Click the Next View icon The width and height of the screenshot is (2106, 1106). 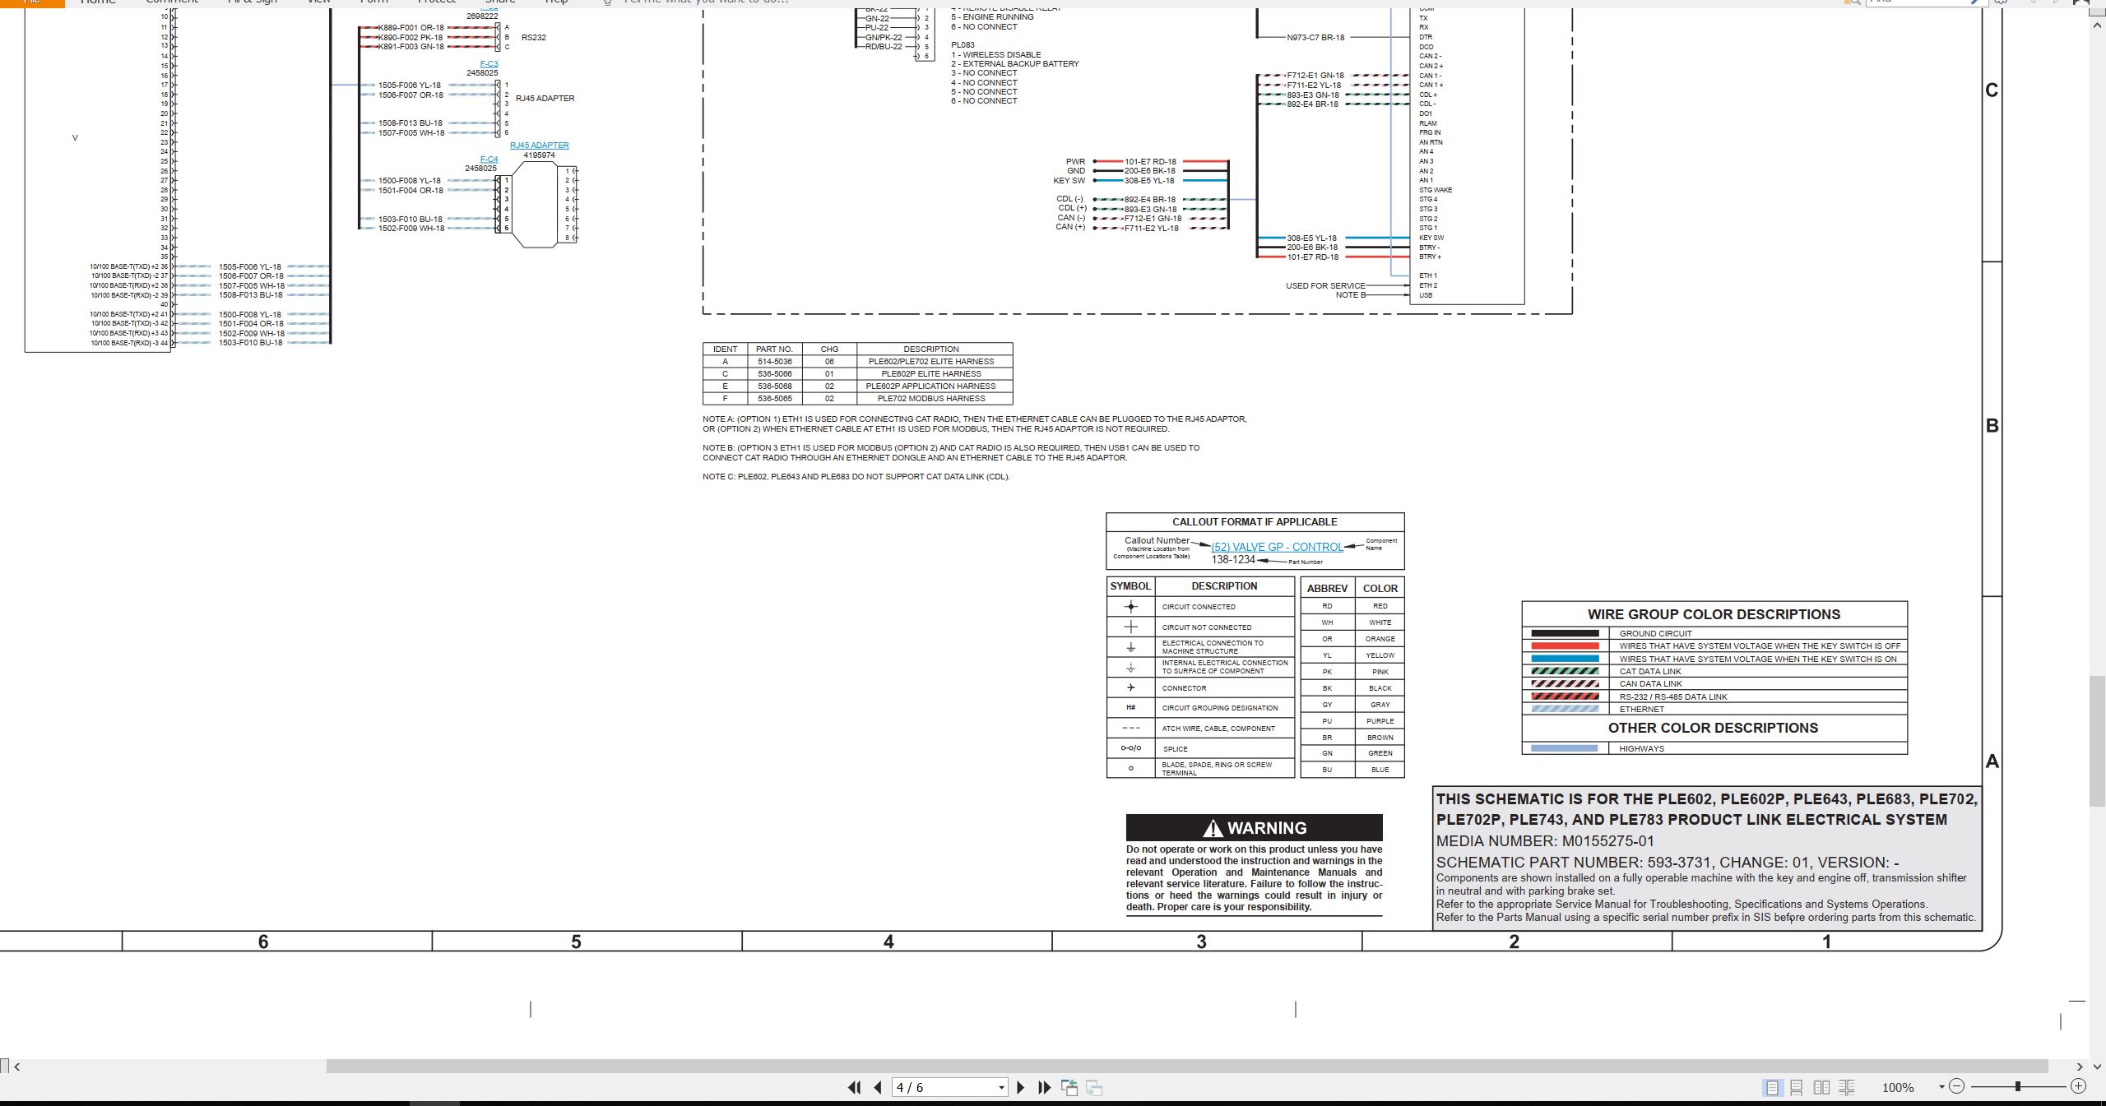[1094, 1087]
